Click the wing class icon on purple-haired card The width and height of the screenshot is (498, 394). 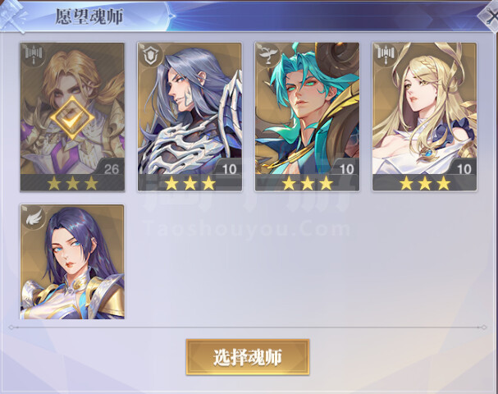[x=34, y=217]
